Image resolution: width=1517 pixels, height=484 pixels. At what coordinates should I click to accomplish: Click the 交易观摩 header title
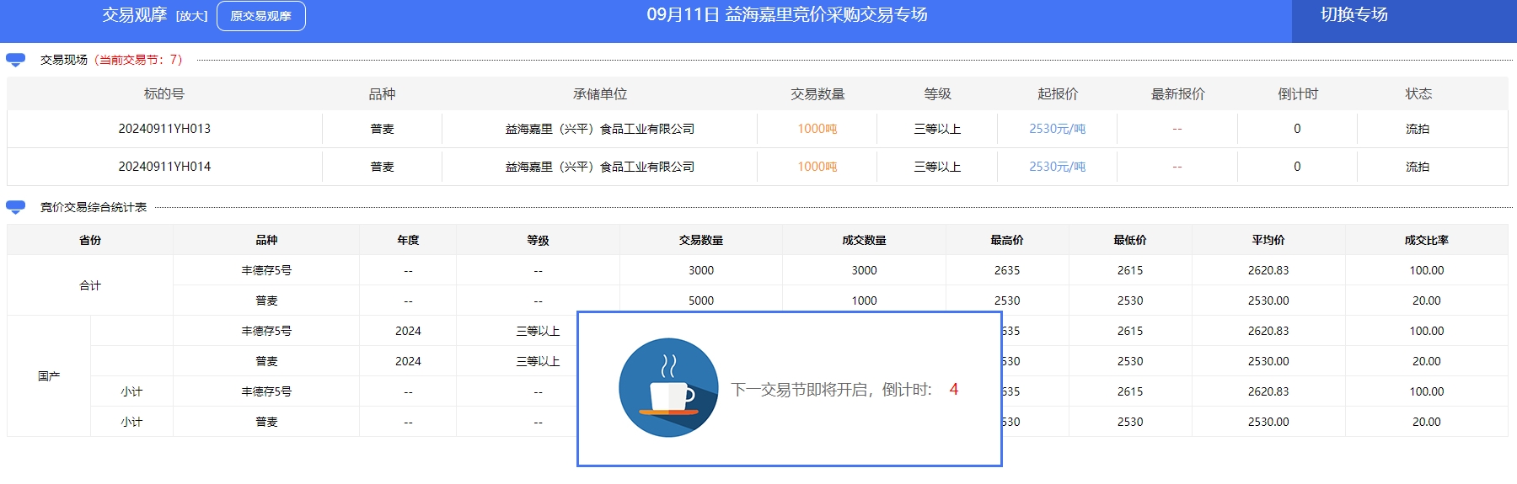click(135, 15)
